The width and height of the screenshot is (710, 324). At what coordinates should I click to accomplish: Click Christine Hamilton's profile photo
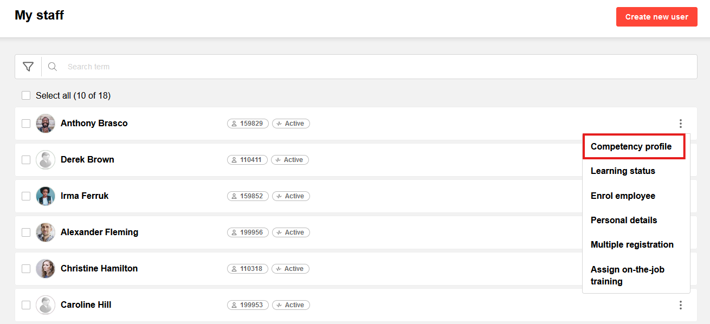click(x=46, y=269)
